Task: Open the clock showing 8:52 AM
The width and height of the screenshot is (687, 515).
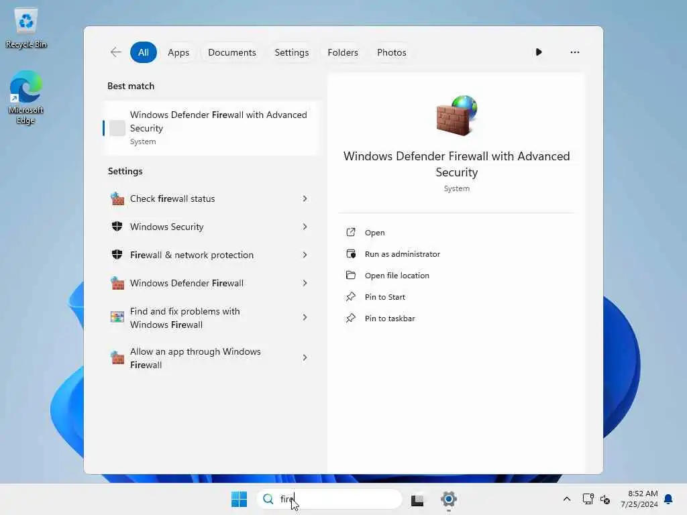Action: coord(639,499)
